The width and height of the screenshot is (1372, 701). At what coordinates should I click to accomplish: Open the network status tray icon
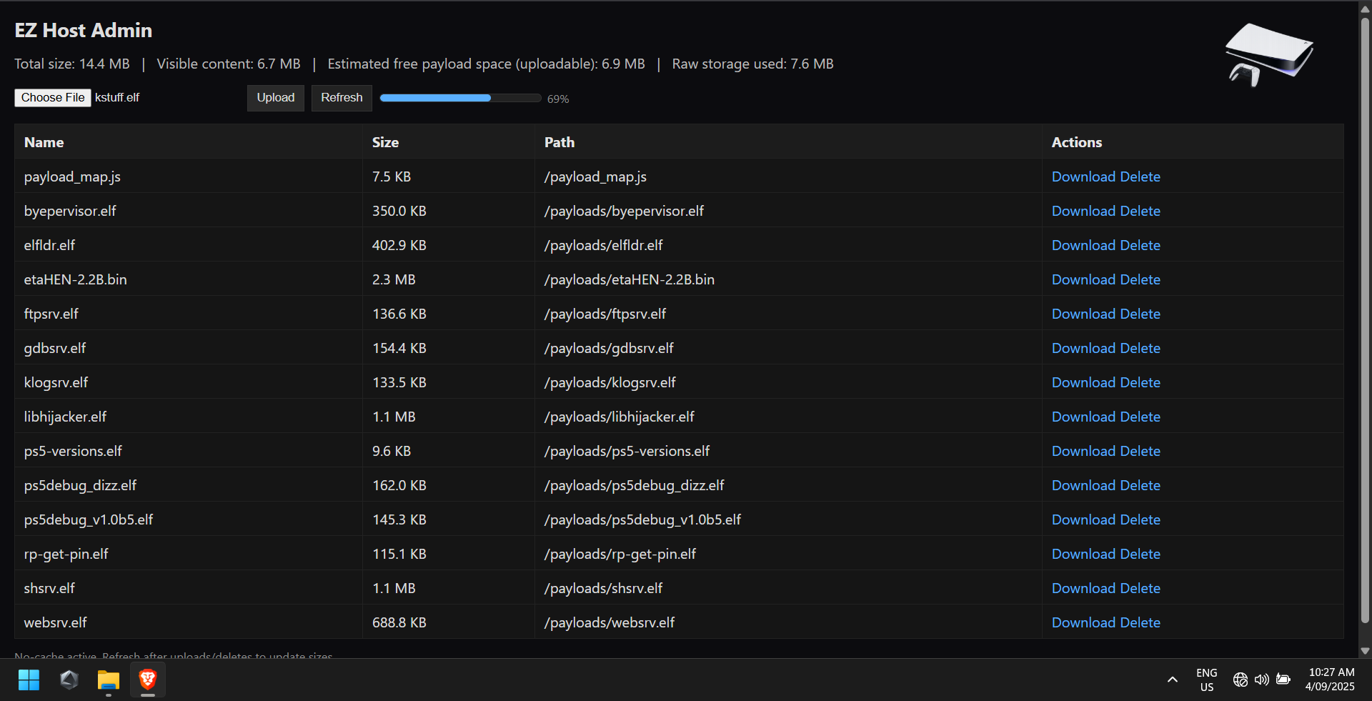(x=1241, y=680)
